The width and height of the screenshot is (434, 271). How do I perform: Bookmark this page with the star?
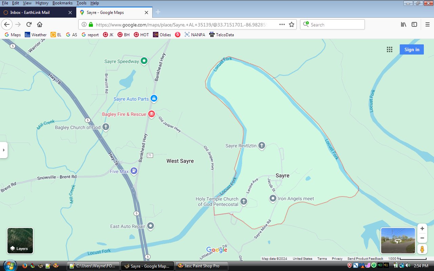tap(291, 24)
